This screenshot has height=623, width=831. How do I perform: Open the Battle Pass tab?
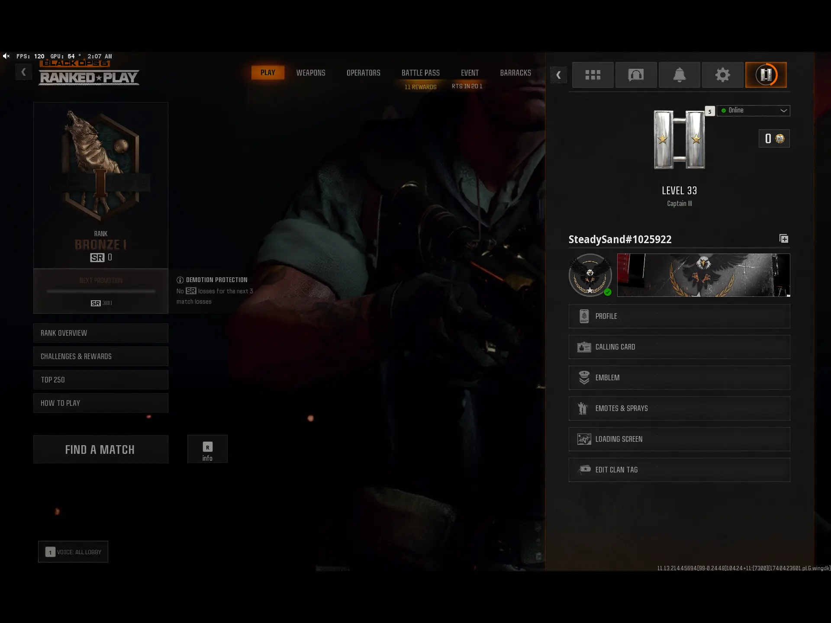(420, 73)
